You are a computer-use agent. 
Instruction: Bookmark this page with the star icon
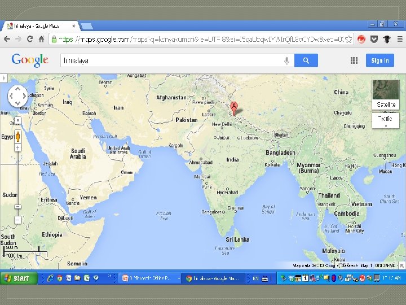coord(349,39)
